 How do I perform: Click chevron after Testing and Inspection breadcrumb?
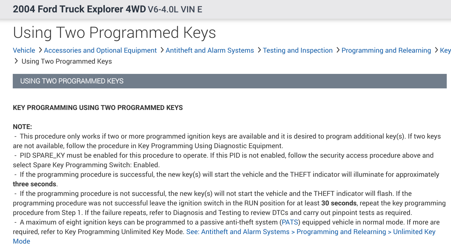pos(337,50)
